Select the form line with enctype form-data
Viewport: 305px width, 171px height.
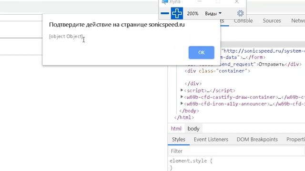[243, 57]
